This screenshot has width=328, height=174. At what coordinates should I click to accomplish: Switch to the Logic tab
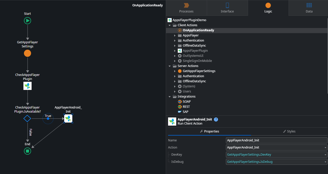coord(268,8)
